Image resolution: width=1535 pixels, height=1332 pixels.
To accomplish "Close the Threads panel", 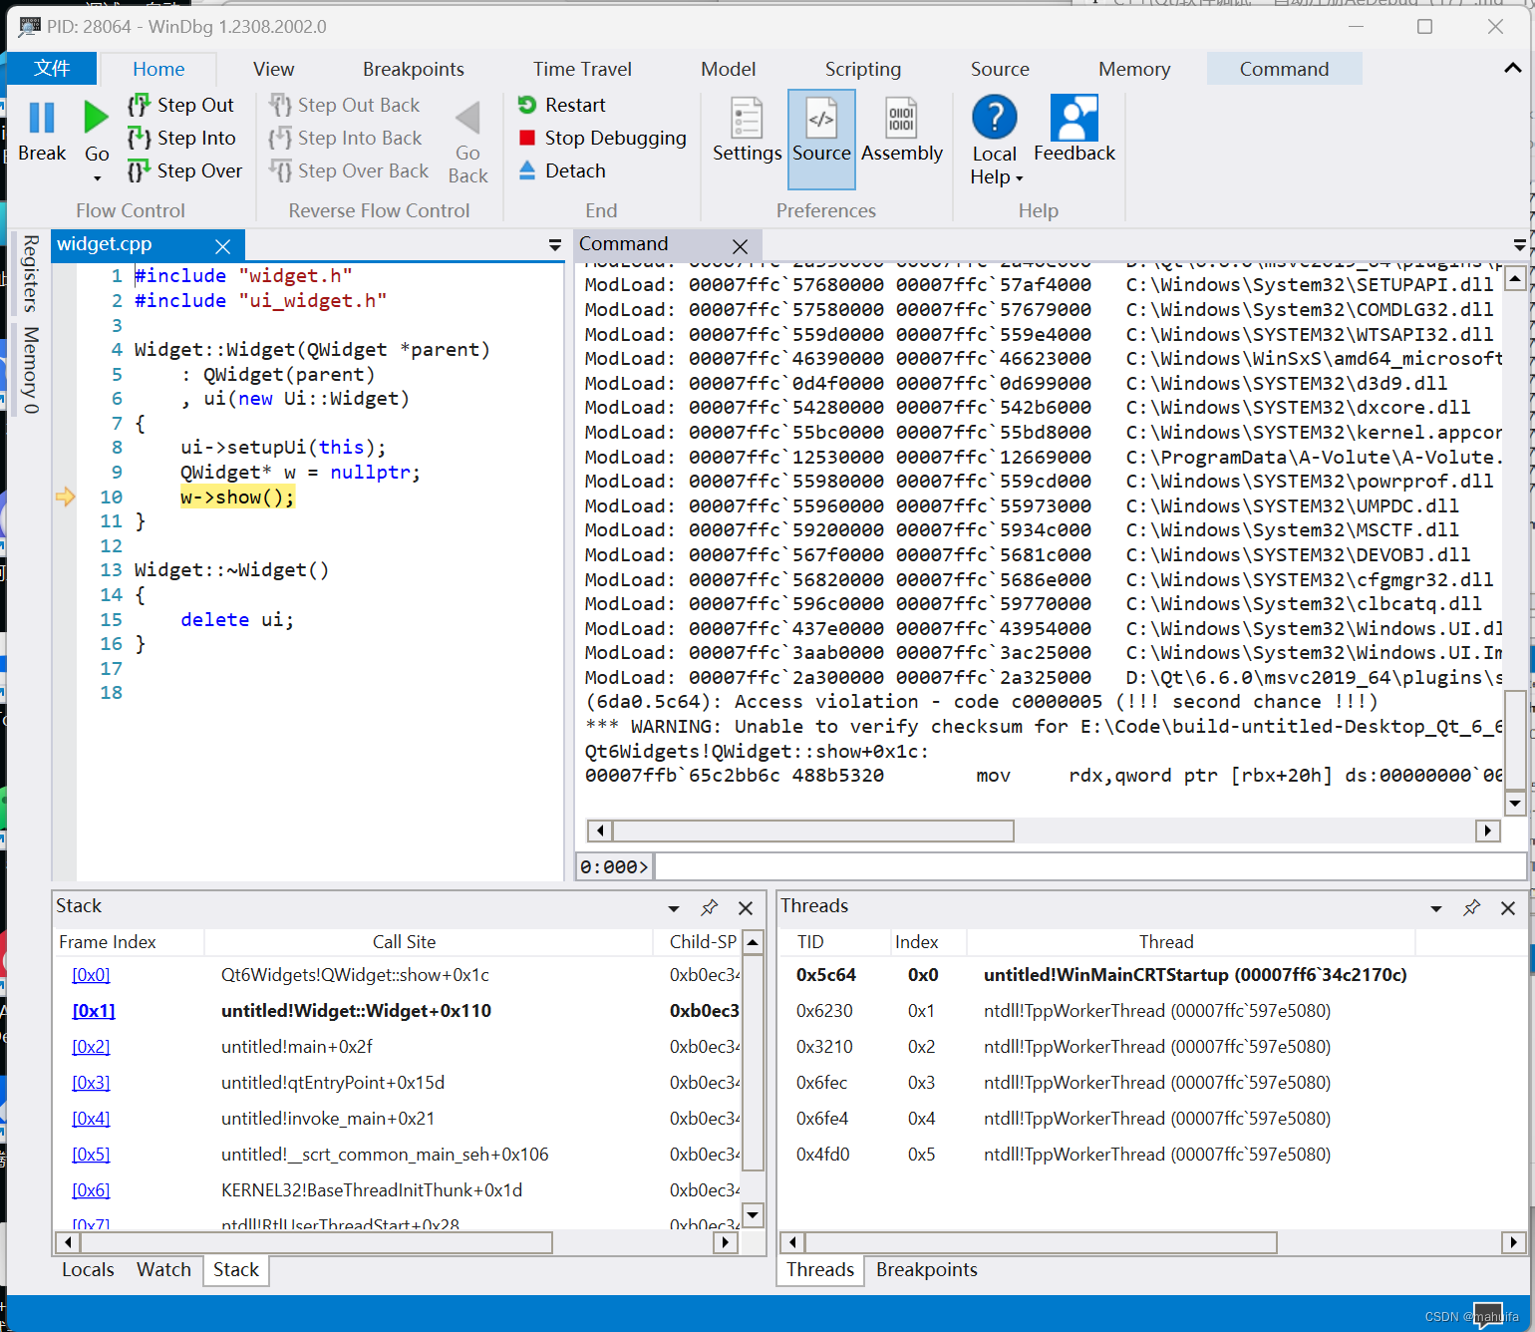I will 1507,907.
